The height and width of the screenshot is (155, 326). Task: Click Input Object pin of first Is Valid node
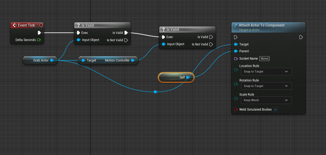78,40
